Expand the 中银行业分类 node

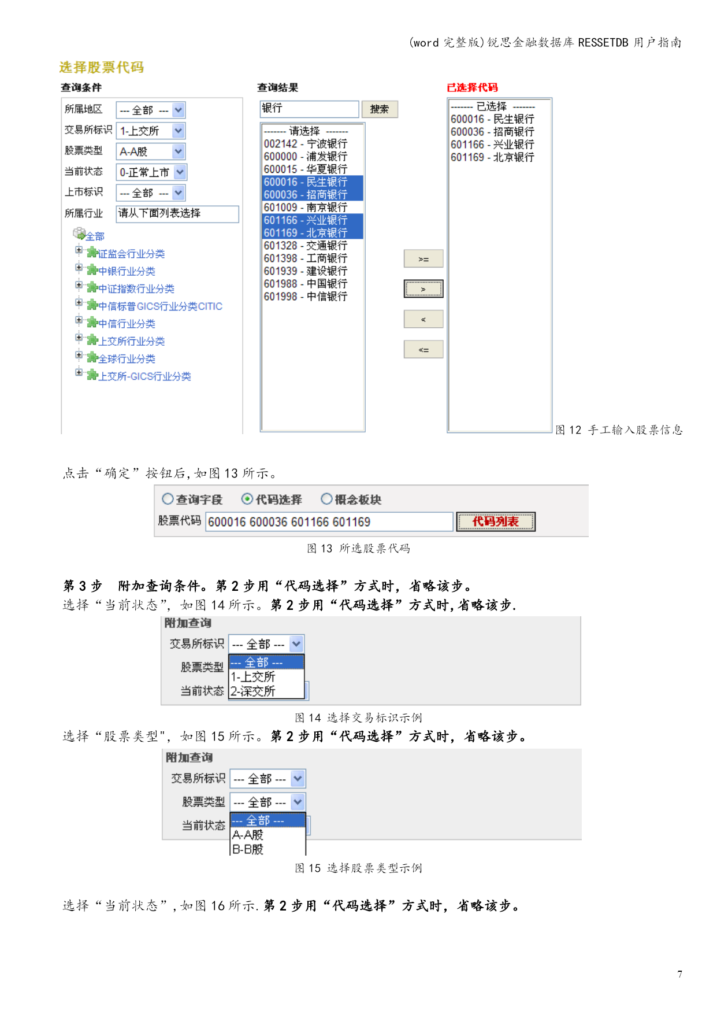[79, 268]
